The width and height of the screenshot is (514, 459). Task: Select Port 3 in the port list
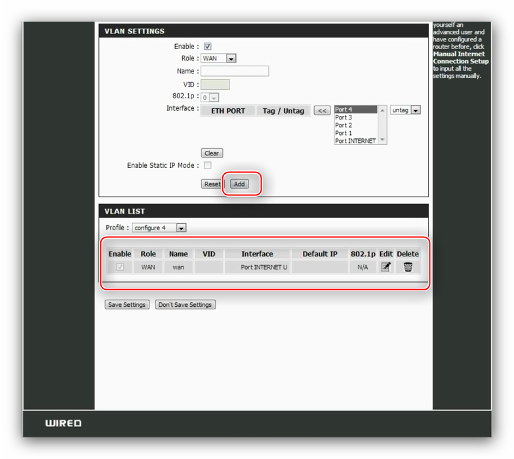click(x=355, y=117)
